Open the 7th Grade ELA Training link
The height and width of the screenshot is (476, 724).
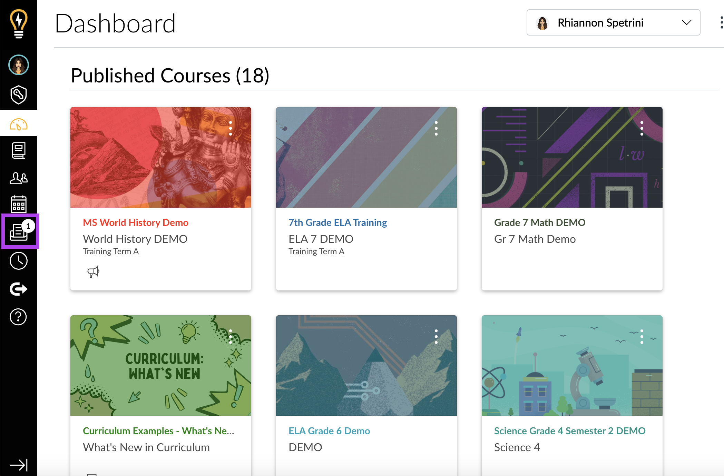coord(337,222)
